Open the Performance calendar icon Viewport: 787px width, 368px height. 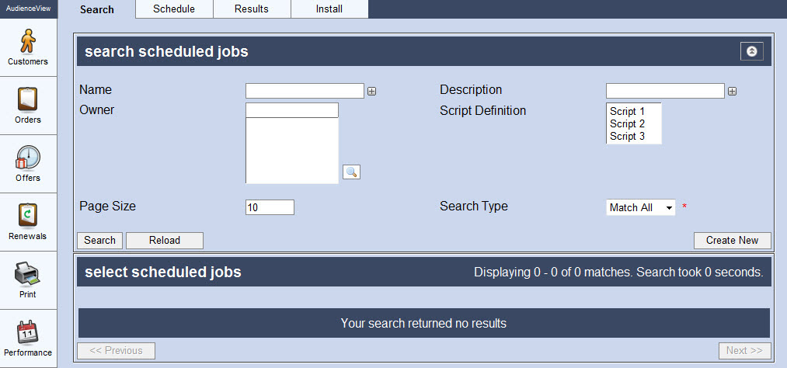pyautogui.click(x=28, y=332)
